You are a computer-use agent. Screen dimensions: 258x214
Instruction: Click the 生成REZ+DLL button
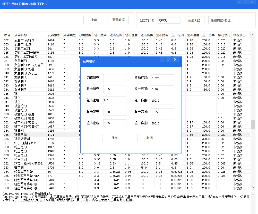(221, 20)
